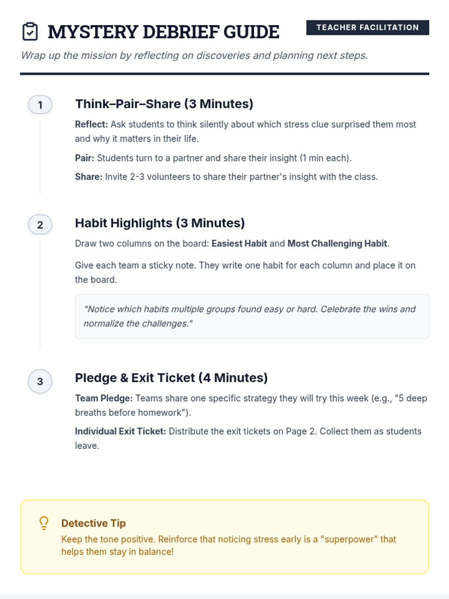449x599 pixels.
Task: Select the step 3 number circle
Action: 40,381
